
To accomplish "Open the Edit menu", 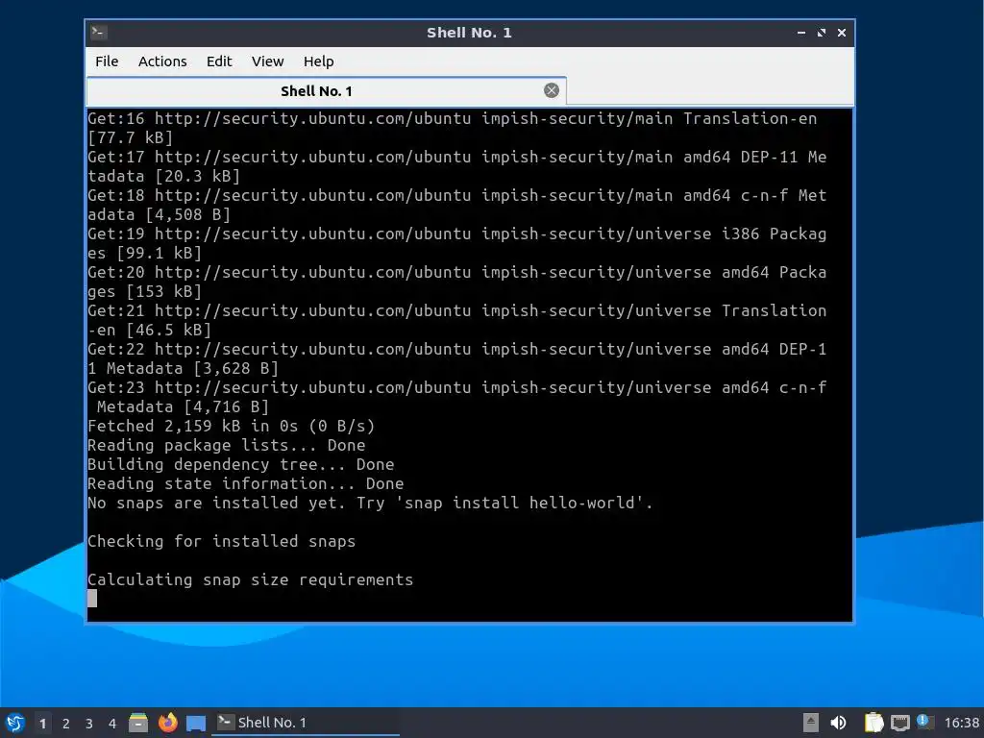I will click(x=219, y=61).
